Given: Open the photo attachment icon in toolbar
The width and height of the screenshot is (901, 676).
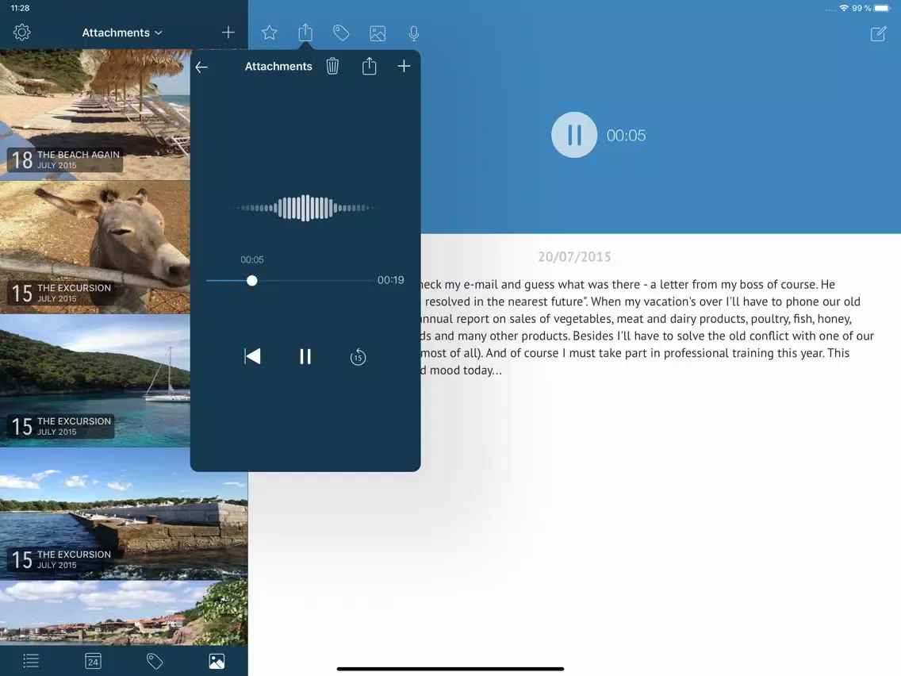Looking at the screenshot, I should tap(378, 33).
